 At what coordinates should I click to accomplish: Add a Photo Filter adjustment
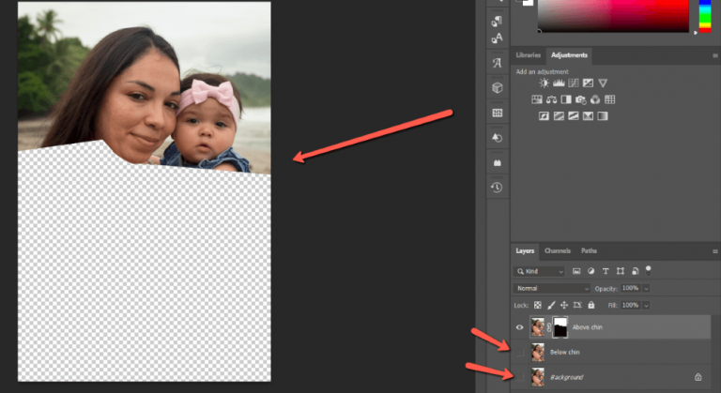581,99
